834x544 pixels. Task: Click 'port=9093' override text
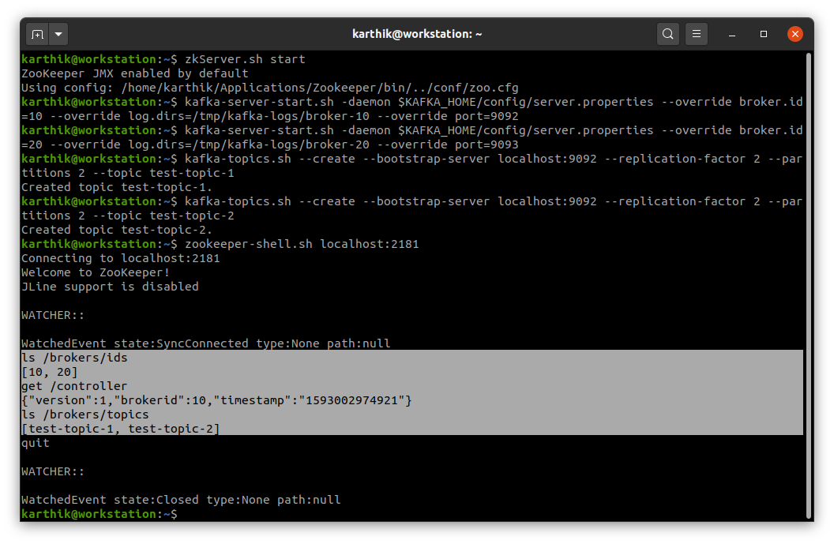[486, 144]
